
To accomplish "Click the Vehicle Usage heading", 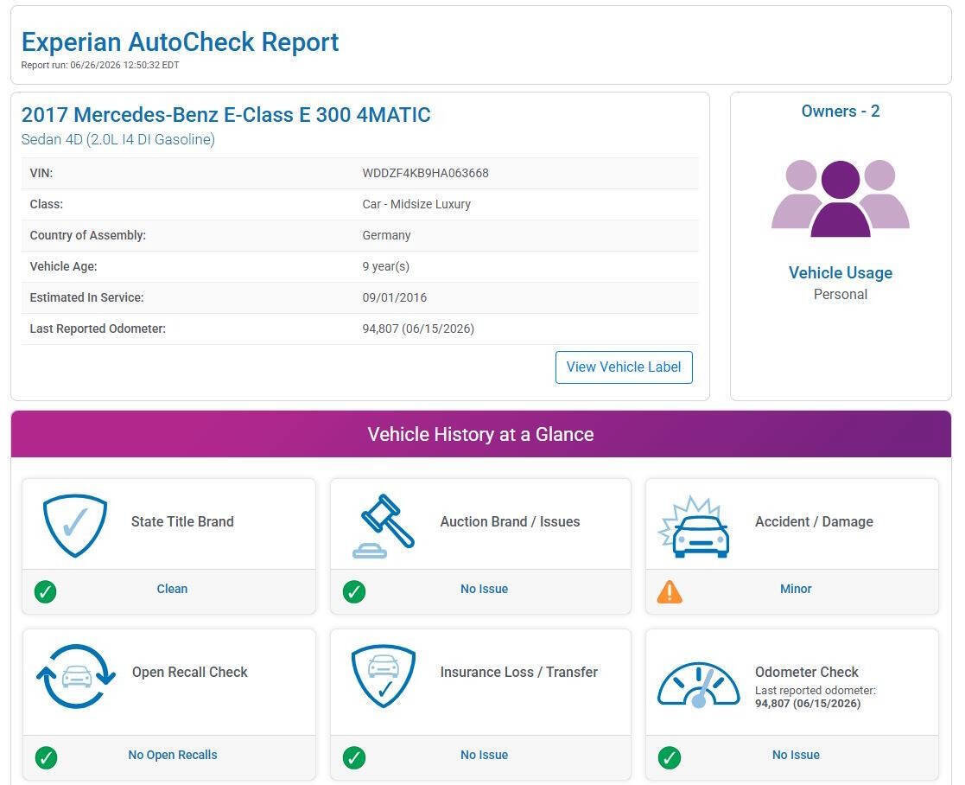I will pyautogui.click(x=840, y=272).
